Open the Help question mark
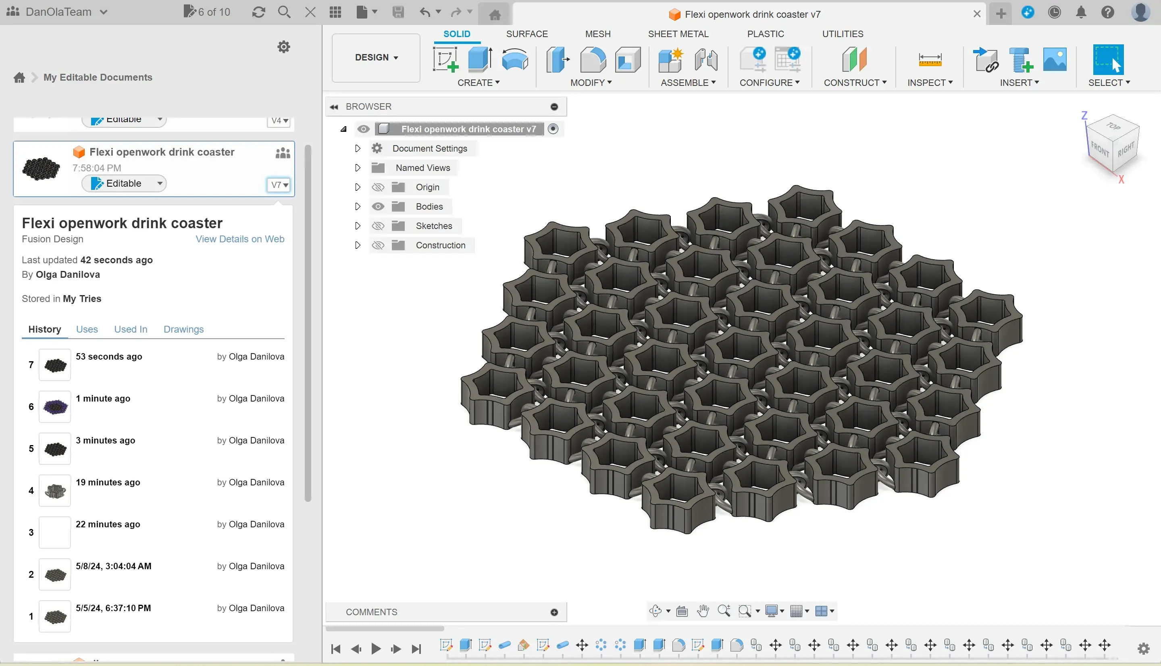 pos(1107,12)
